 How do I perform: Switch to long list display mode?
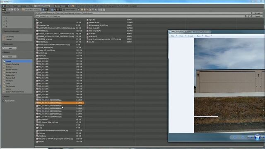[x=46, y=10]
